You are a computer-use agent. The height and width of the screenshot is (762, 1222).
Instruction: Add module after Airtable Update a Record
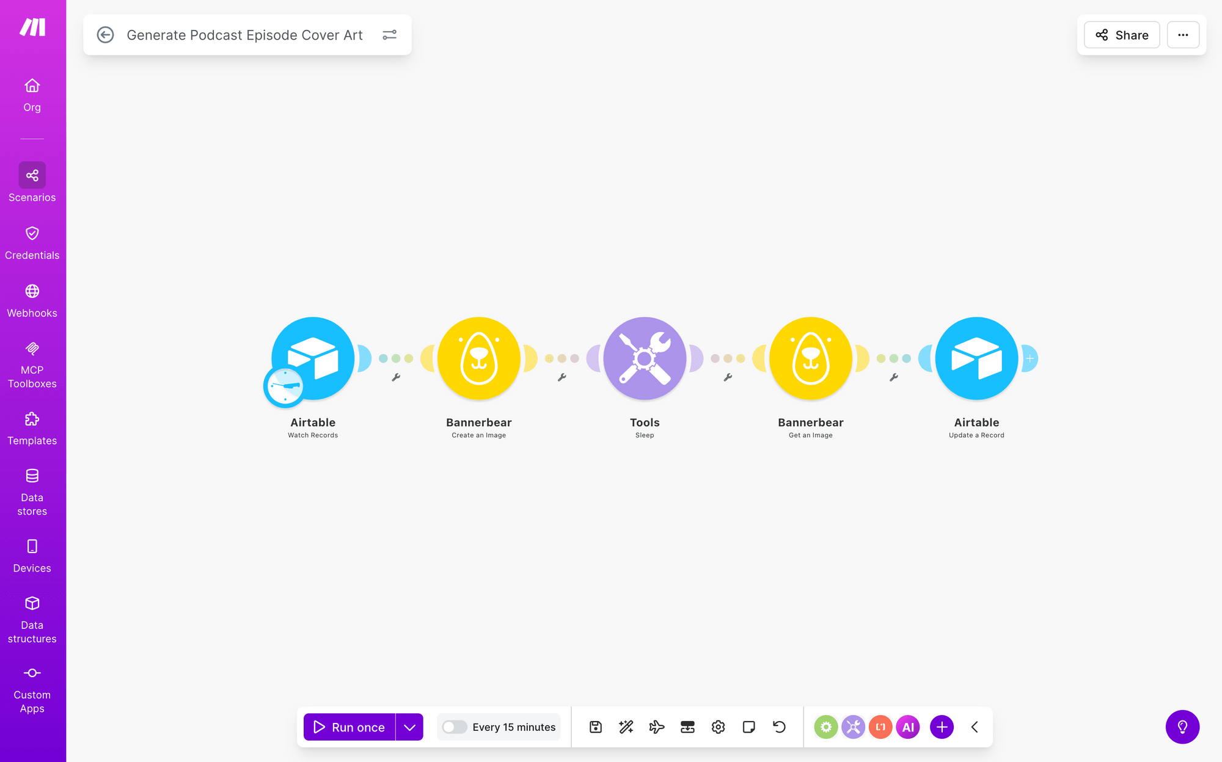[x=1030, y=358]
